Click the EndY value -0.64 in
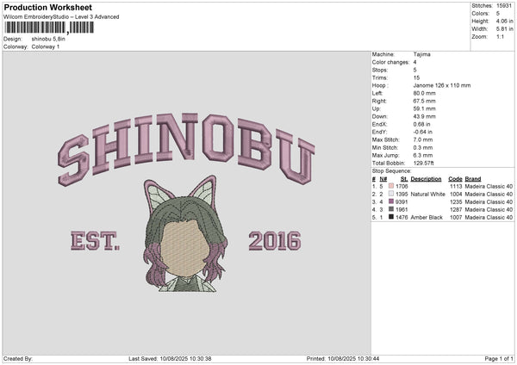517x365 pixels. click(423, 132)
